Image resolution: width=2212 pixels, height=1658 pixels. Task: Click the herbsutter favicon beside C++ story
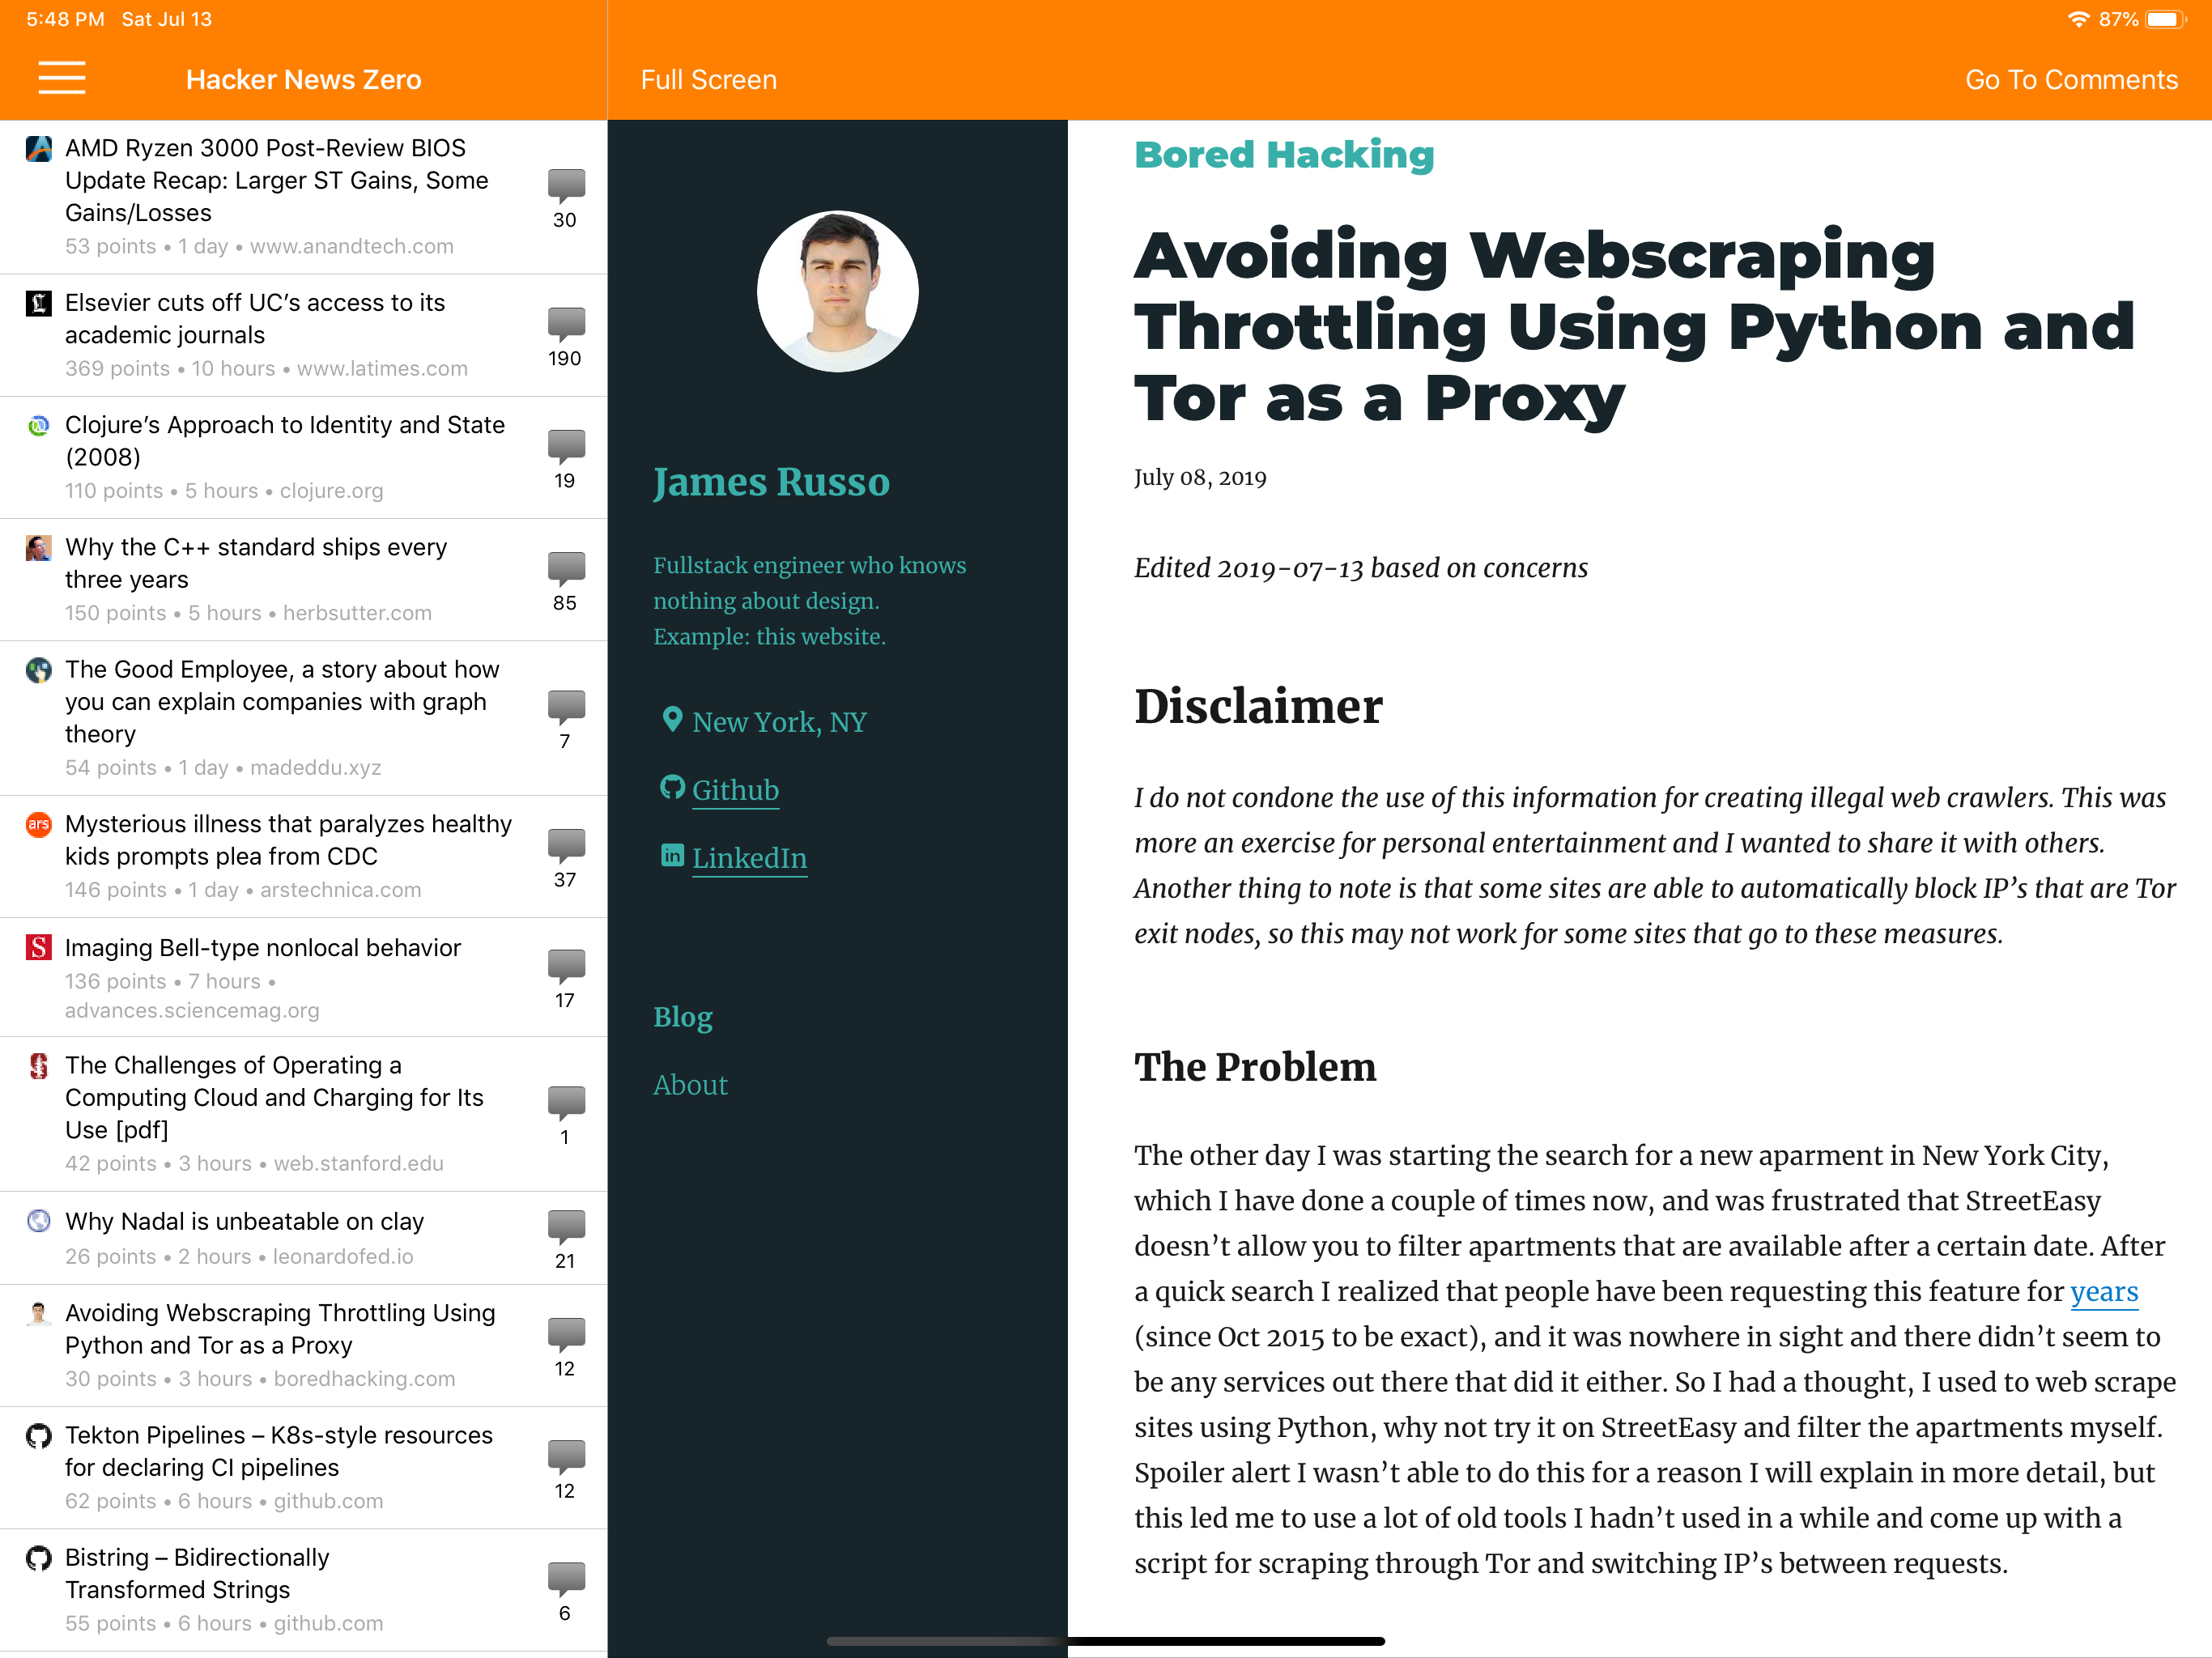click(x=39, y=548)
